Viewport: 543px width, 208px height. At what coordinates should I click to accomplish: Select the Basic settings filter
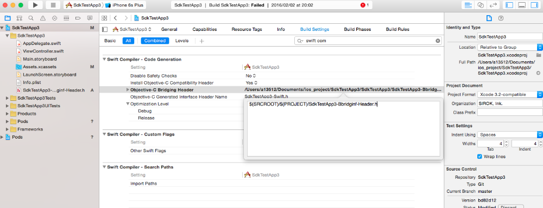pos(110,41)
